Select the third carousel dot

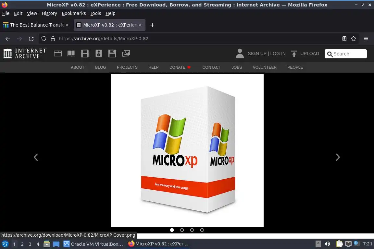[x=192, y=230]
